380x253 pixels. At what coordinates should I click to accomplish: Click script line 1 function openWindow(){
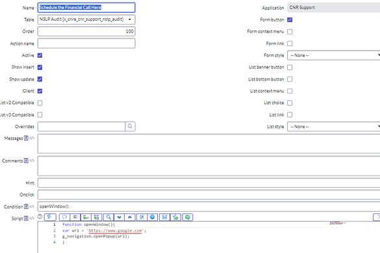coord(88,224)
